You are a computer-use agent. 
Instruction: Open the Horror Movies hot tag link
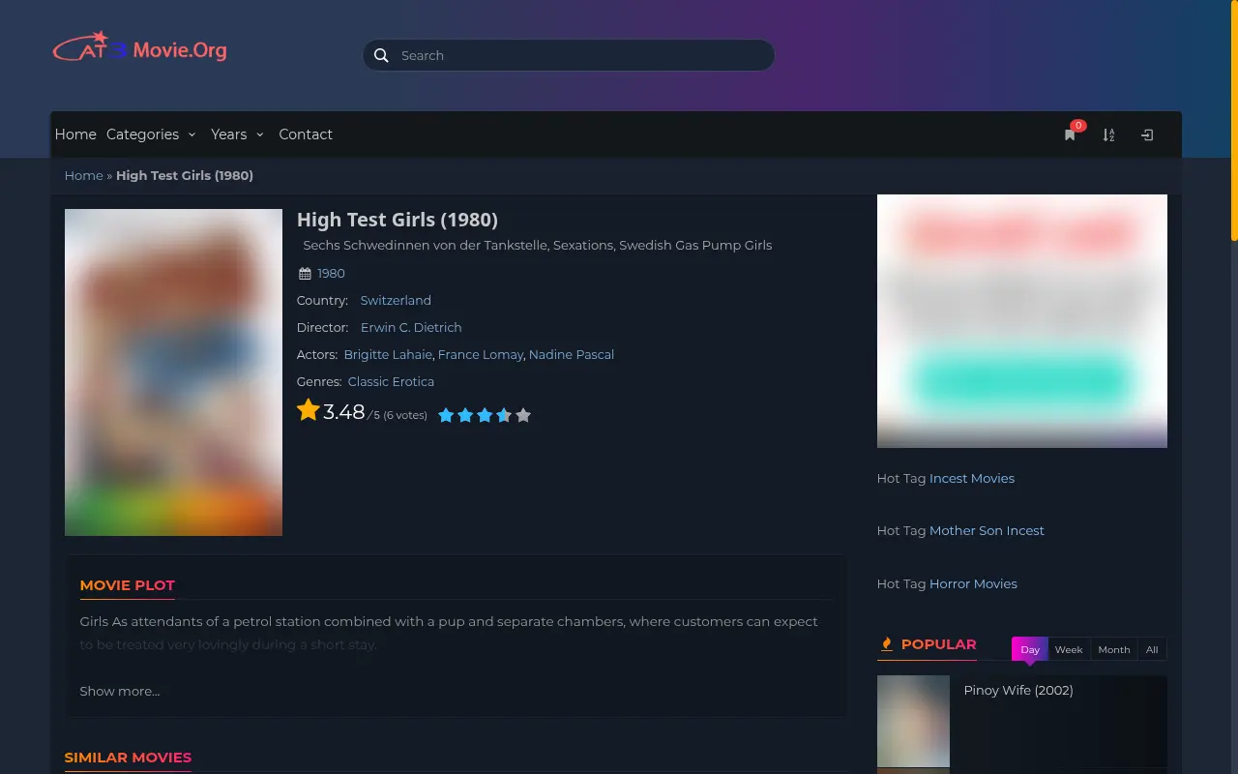coord(973,583)
